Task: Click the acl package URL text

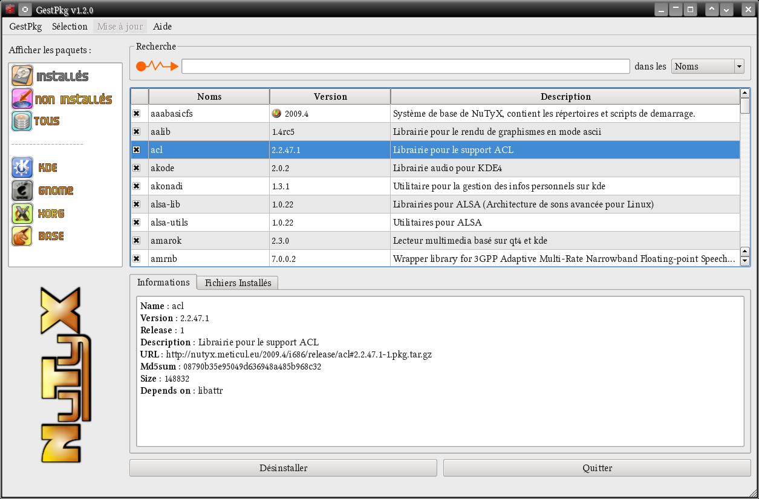Action: point(299,354)
